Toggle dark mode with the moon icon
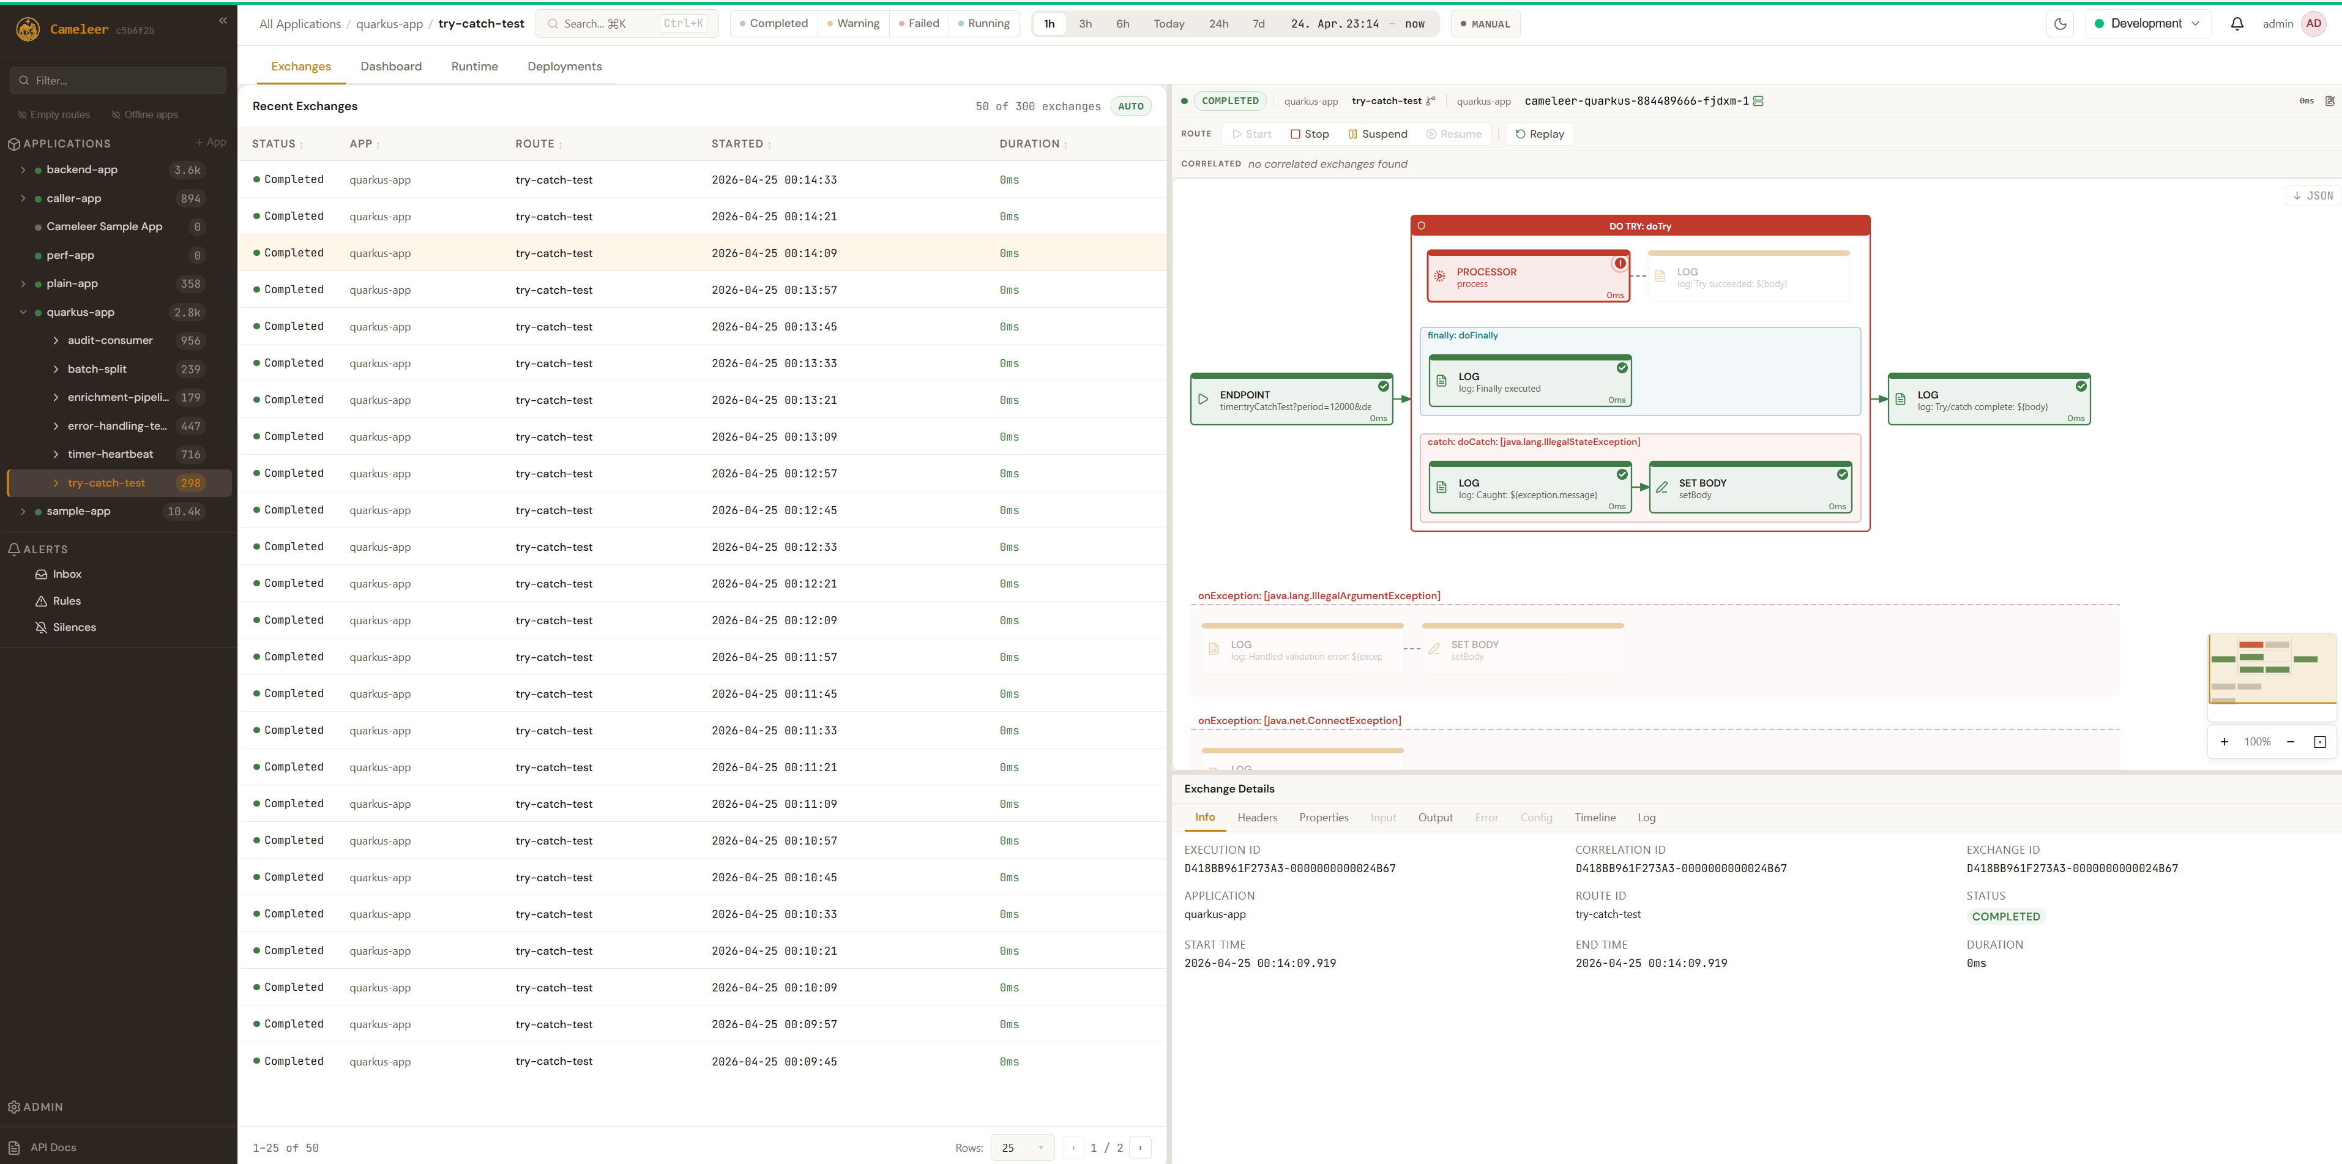The width and height of the screenshot is (2342, 1164). pos(2060,24)
